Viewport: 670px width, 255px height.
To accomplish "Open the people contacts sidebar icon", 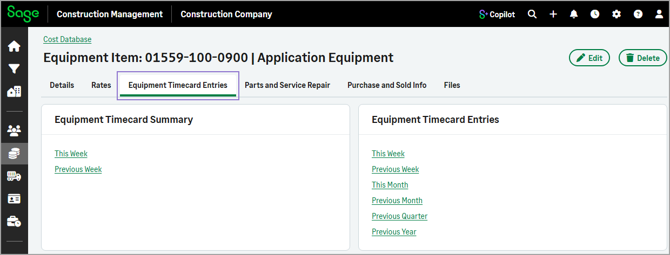I will 14,130.
